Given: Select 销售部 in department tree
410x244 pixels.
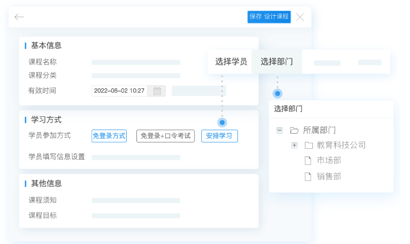Looking at the screenshot, I should pos(329,177).
